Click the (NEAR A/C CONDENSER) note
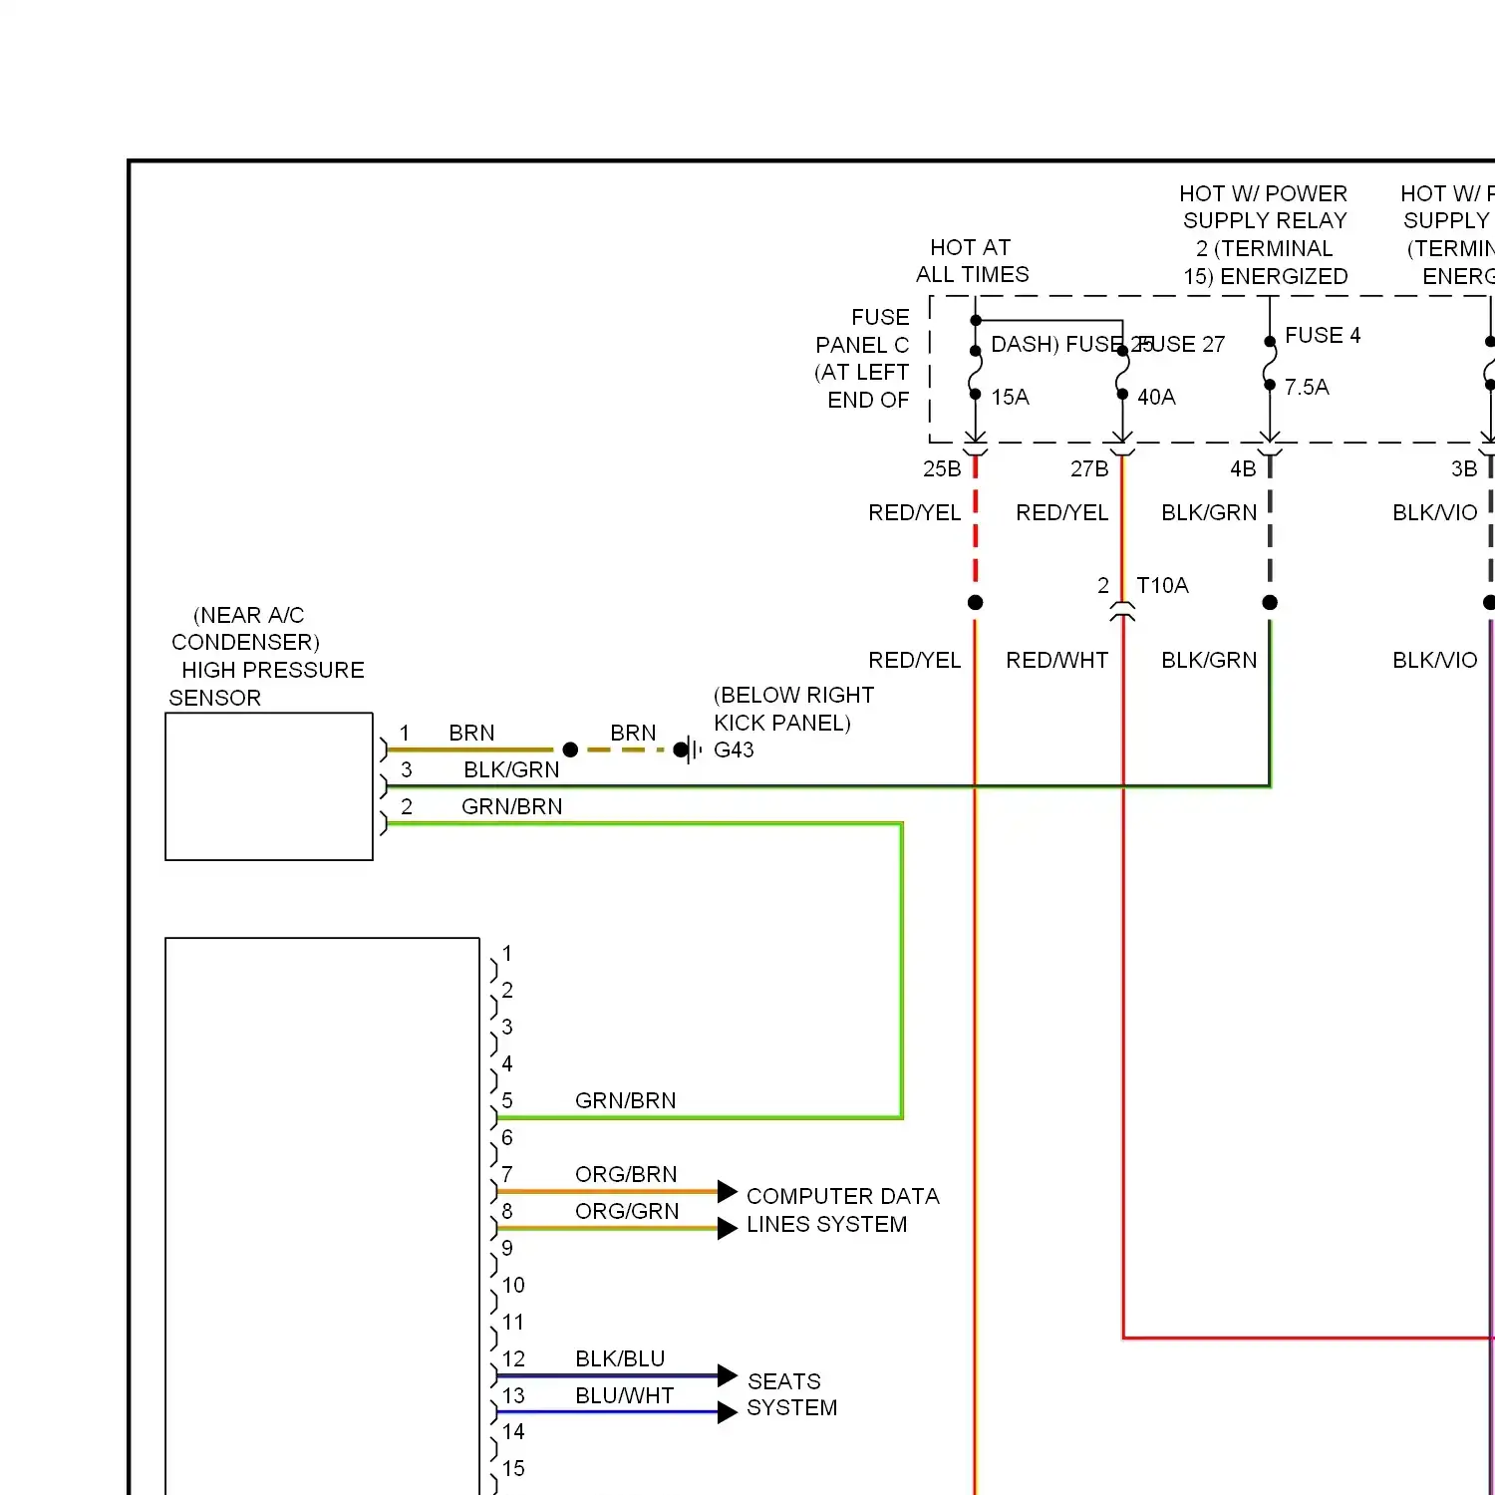This screenshot has width=1495, height=1495. click(x=245, y=628)
